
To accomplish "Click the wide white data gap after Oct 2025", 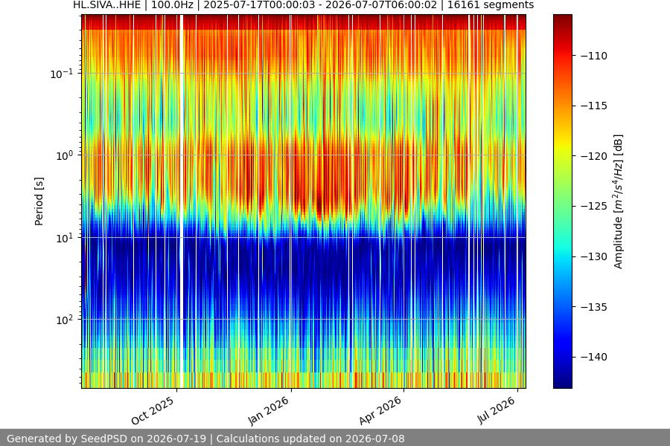I will 181,201.
